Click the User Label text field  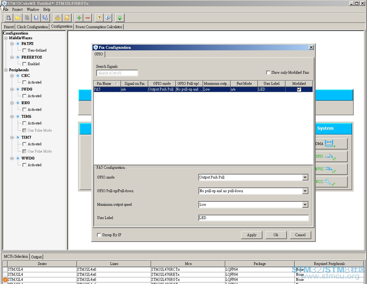point(254,218)
